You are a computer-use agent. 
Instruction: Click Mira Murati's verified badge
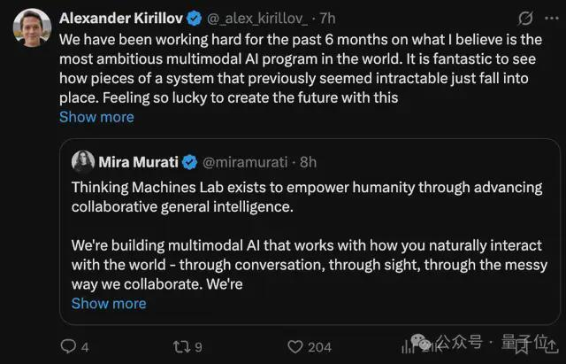click(189, 162)
